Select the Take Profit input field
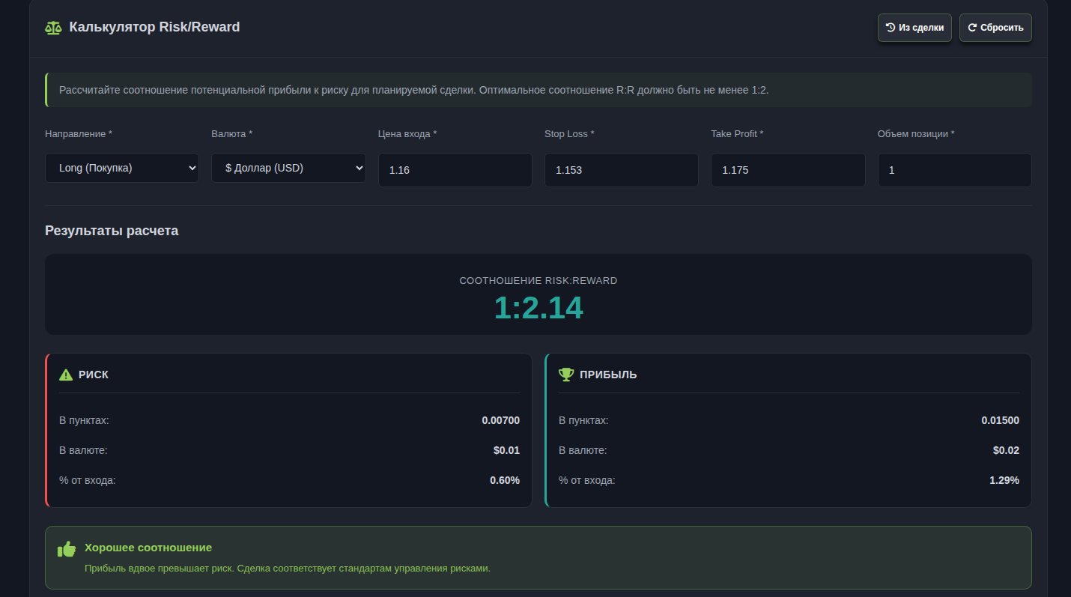 click(787, 170)
